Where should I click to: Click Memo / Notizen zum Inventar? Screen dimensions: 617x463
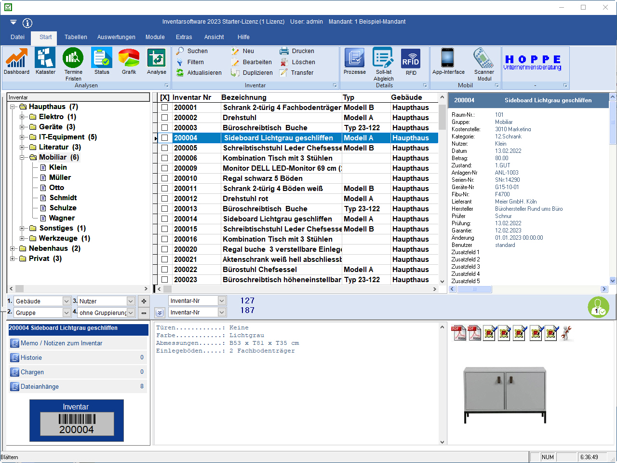point(61,343)
